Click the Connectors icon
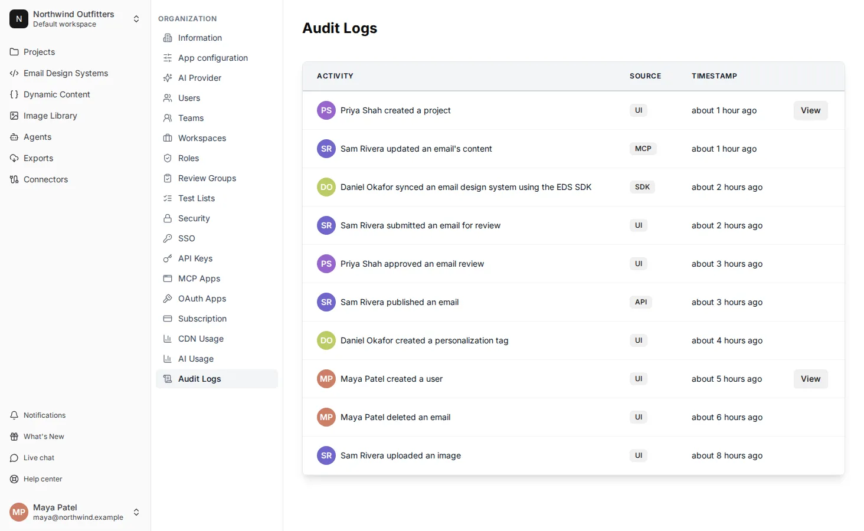The width and height of the screenshot is (864, 531). click(14, 179)
